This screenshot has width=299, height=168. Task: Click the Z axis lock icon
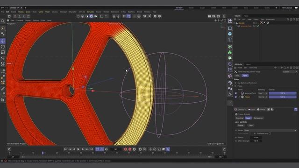[x=24, y=16]
